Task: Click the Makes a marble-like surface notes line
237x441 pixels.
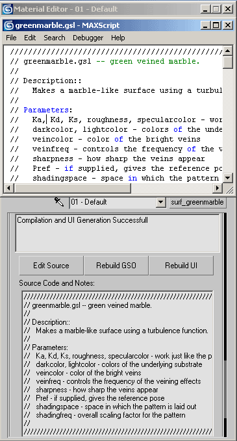Action: 116,331
